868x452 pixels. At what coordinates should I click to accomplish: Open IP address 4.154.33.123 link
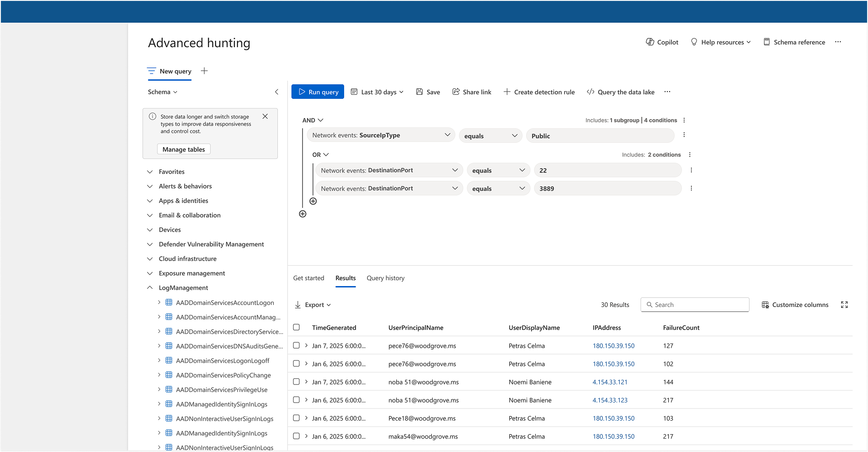(x=610, y=400)
